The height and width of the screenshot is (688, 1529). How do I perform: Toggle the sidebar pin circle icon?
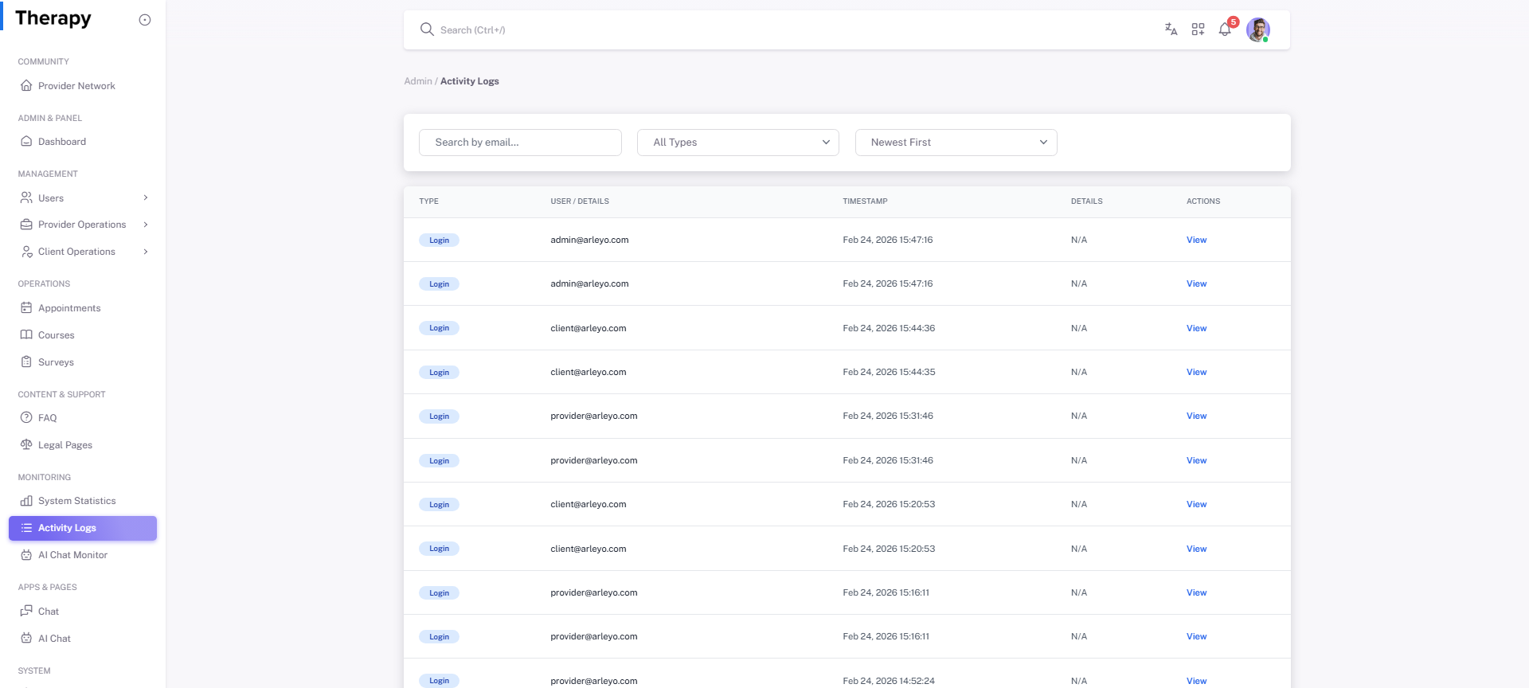pyautogui.click(x=145, y=20)
